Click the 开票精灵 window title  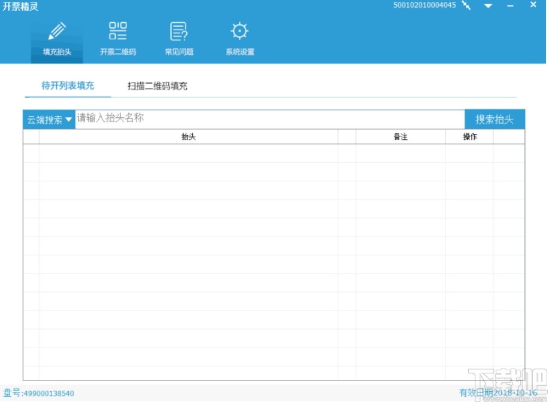coord(20,7)
